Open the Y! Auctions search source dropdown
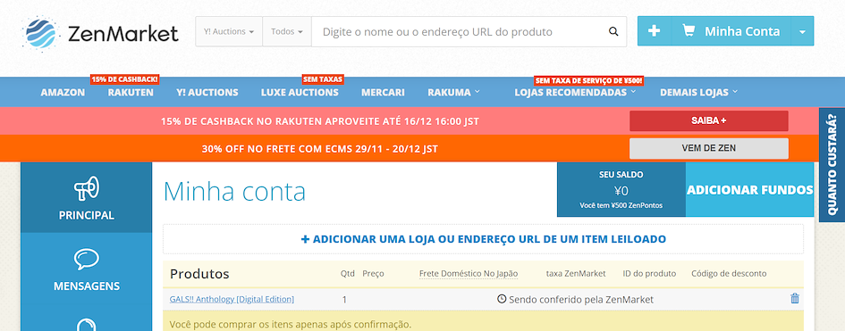845x331 pixels. click(x=229, y=32)
